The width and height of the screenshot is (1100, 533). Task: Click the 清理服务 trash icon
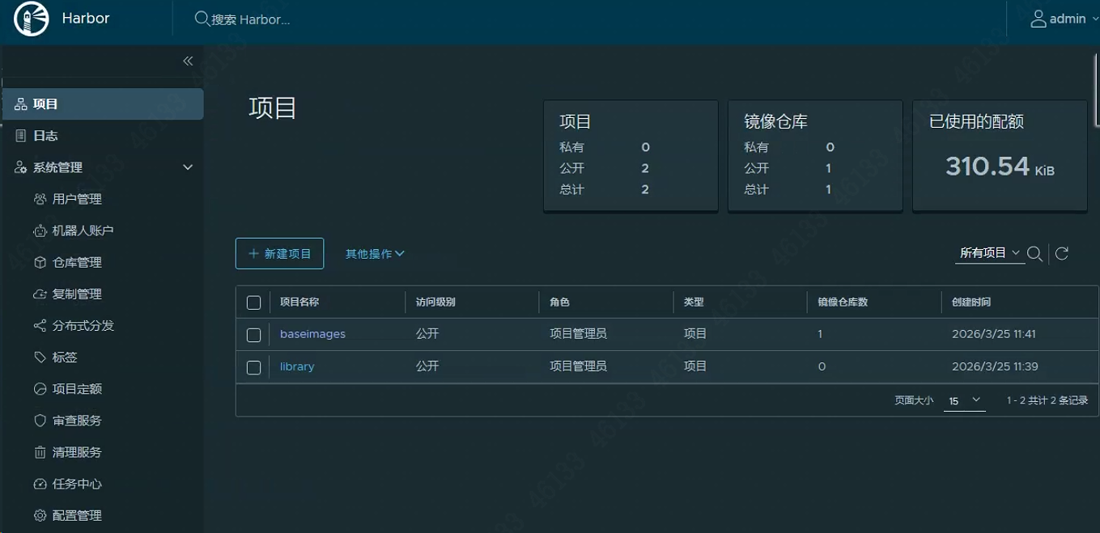40,452
